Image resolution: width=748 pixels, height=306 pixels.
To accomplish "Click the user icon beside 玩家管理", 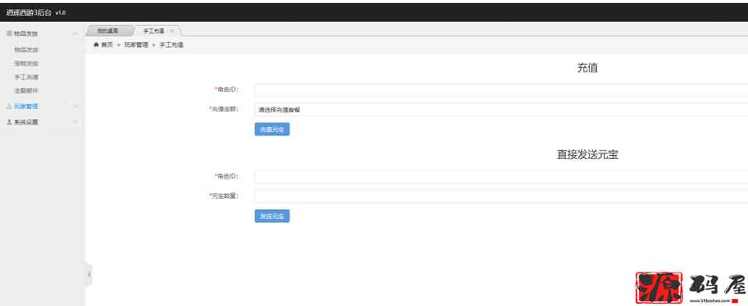I will 9,107.
